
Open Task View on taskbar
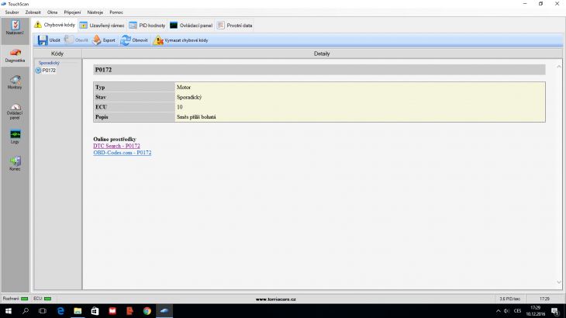coord(43,311)
